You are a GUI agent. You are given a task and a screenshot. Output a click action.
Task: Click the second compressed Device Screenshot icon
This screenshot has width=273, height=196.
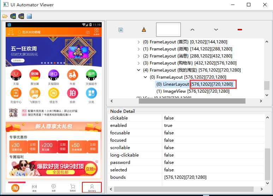click(21, 16)
